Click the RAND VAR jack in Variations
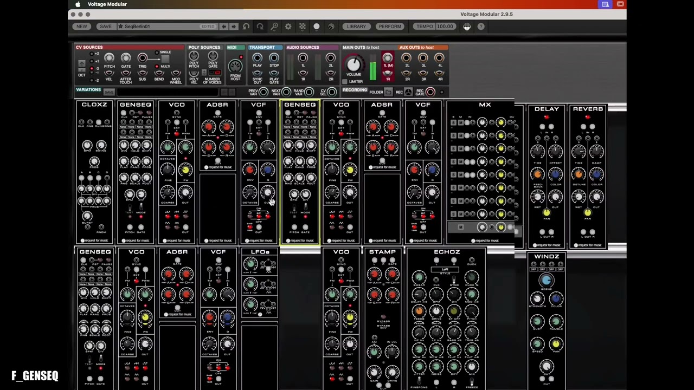 tap(309, 92)
